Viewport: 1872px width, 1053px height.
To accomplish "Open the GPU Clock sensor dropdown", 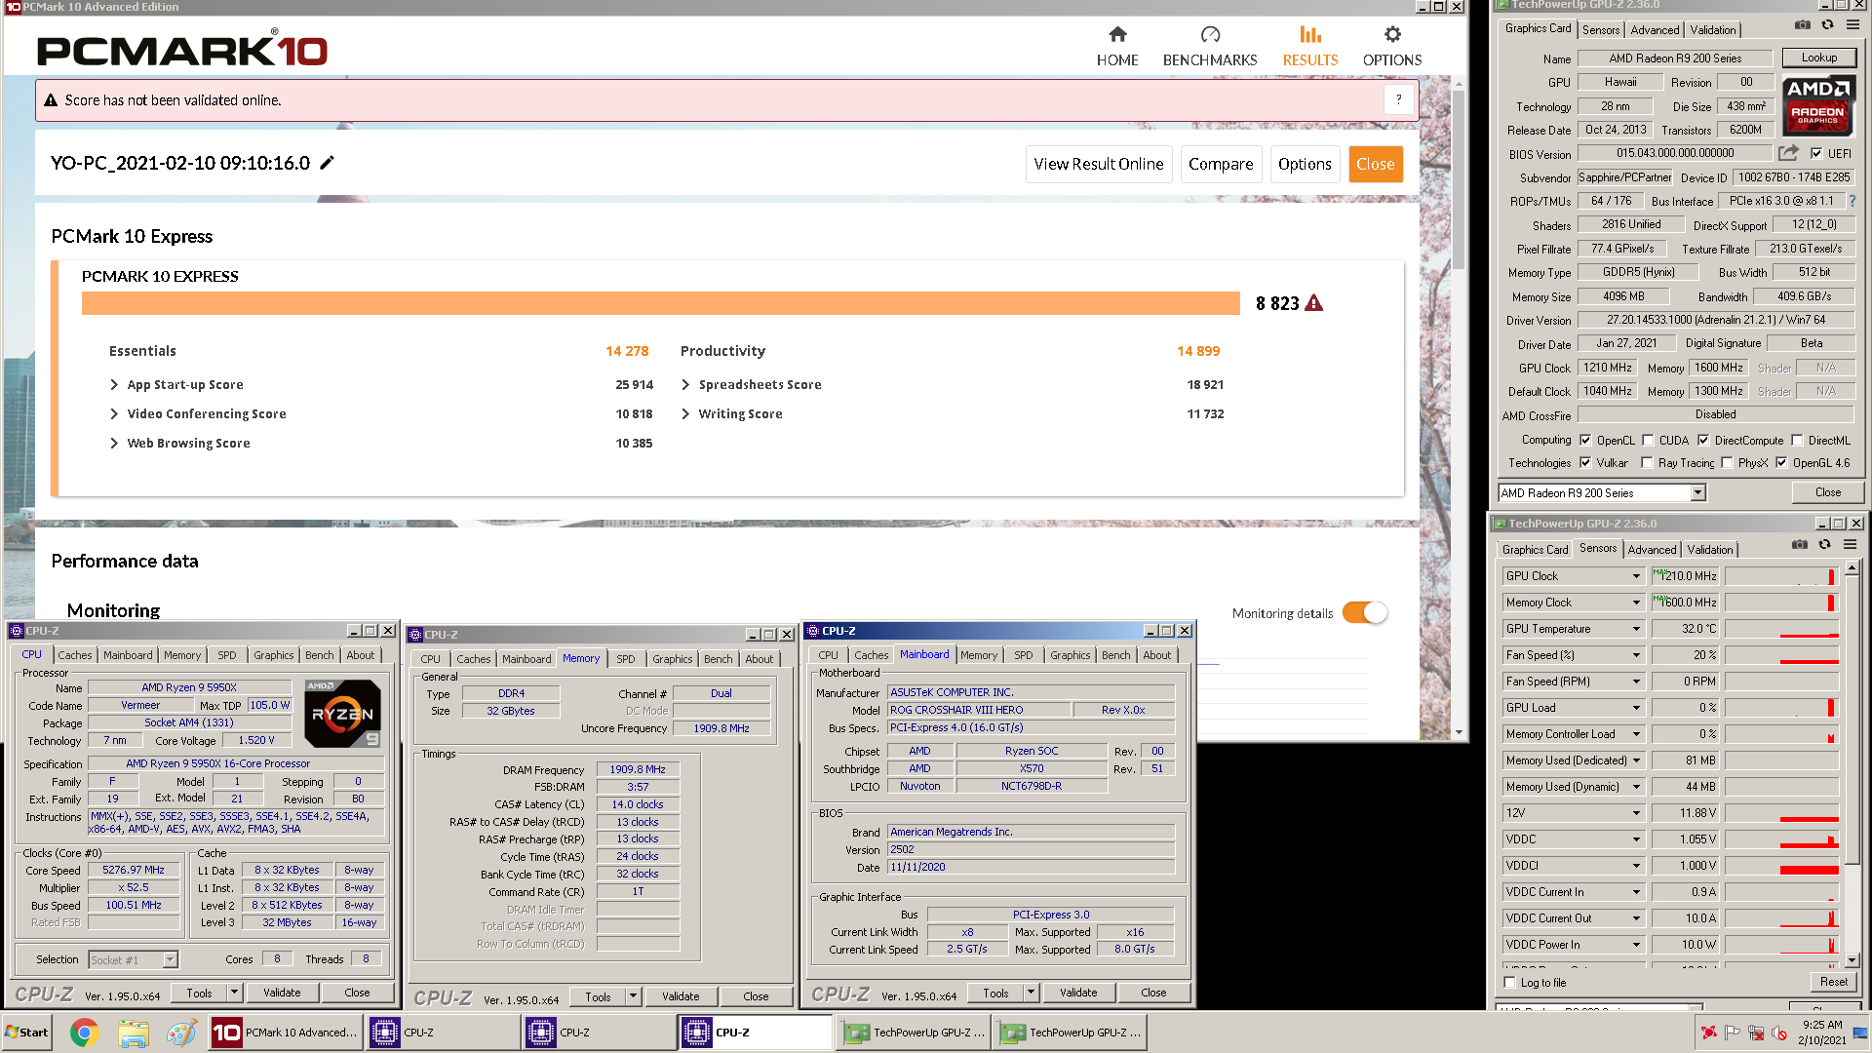I will click(x=1637, y=576).
